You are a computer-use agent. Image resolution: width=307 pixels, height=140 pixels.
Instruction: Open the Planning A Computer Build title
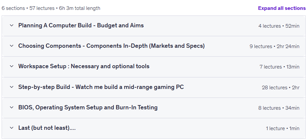(81, 25)
